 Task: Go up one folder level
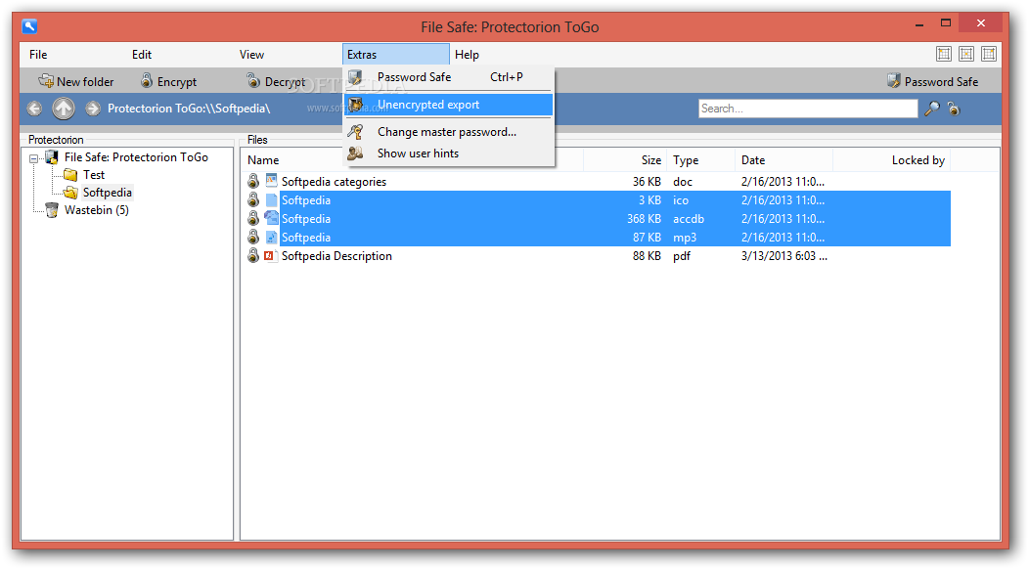[x=64, y=109]
